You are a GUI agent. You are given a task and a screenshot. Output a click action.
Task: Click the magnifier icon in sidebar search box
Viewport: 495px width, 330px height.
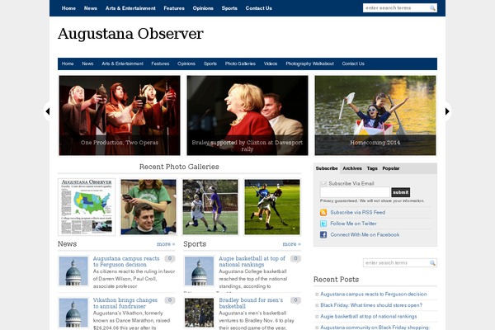click(x=432, y=262)
